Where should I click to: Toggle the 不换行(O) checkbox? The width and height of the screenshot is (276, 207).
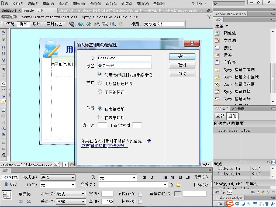(x=140, y=194)
